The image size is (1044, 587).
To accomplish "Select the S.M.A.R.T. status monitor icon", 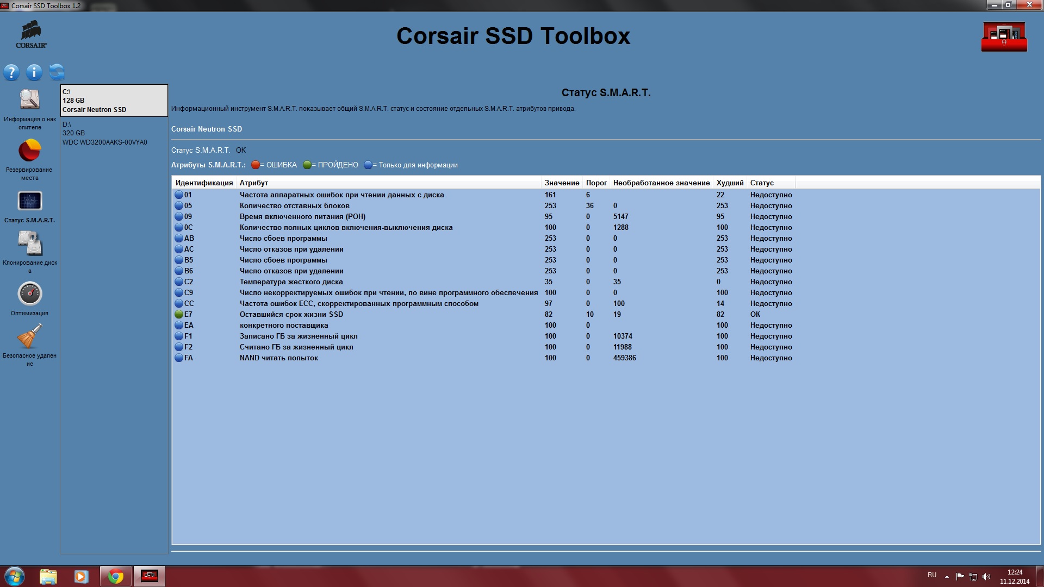I will (x=29, y=201).
